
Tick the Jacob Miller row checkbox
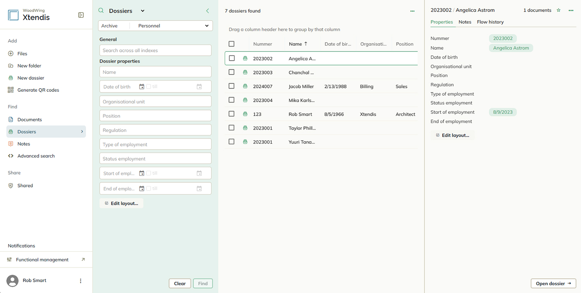[x=232, y=86]
